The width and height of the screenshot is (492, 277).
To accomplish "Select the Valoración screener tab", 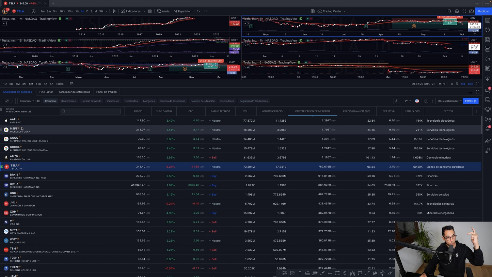I will [x=113, y=101].
